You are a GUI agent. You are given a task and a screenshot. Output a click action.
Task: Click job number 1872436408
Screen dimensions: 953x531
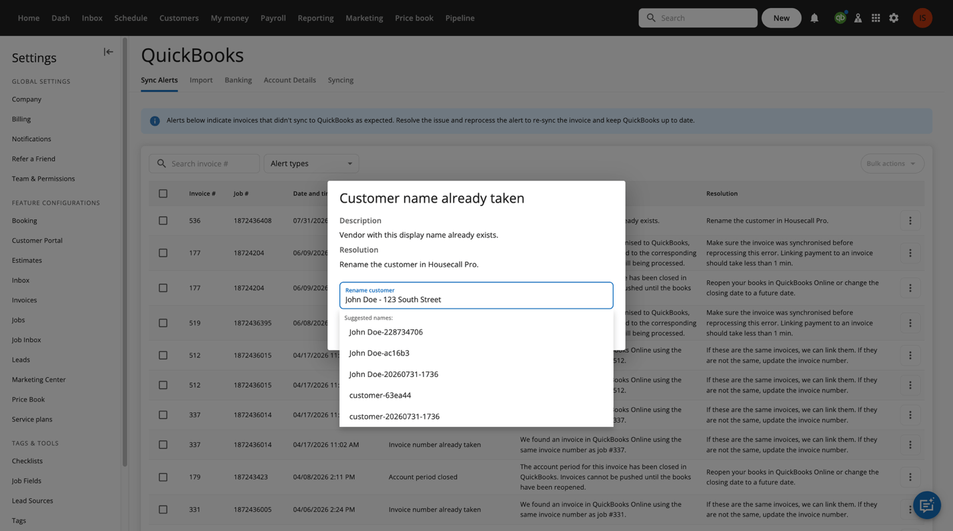click(253, 221)
